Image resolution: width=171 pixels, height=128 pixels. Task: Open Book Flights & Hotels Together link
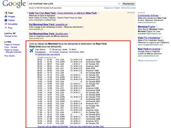55,18
